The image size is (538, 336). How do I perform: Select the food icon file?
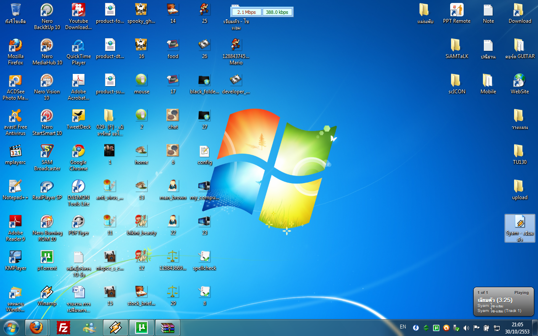click(x=173, y=48)
